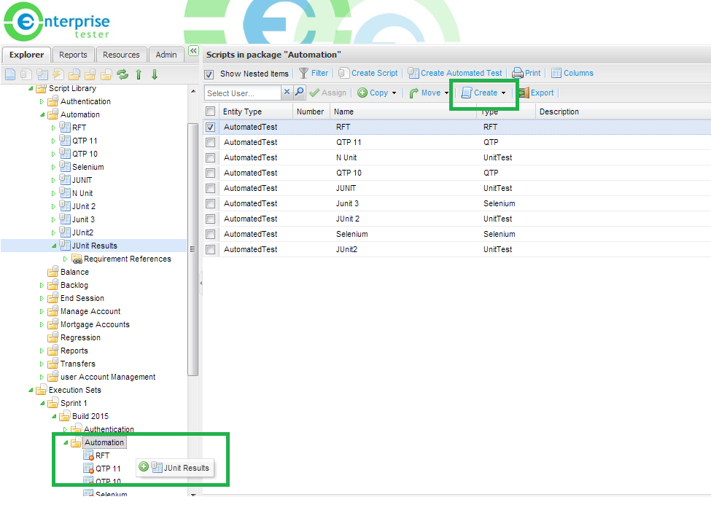Switch to the Reports tab
Image resolution: width=711 pixels, height=505 pixels.
point(73,55)
